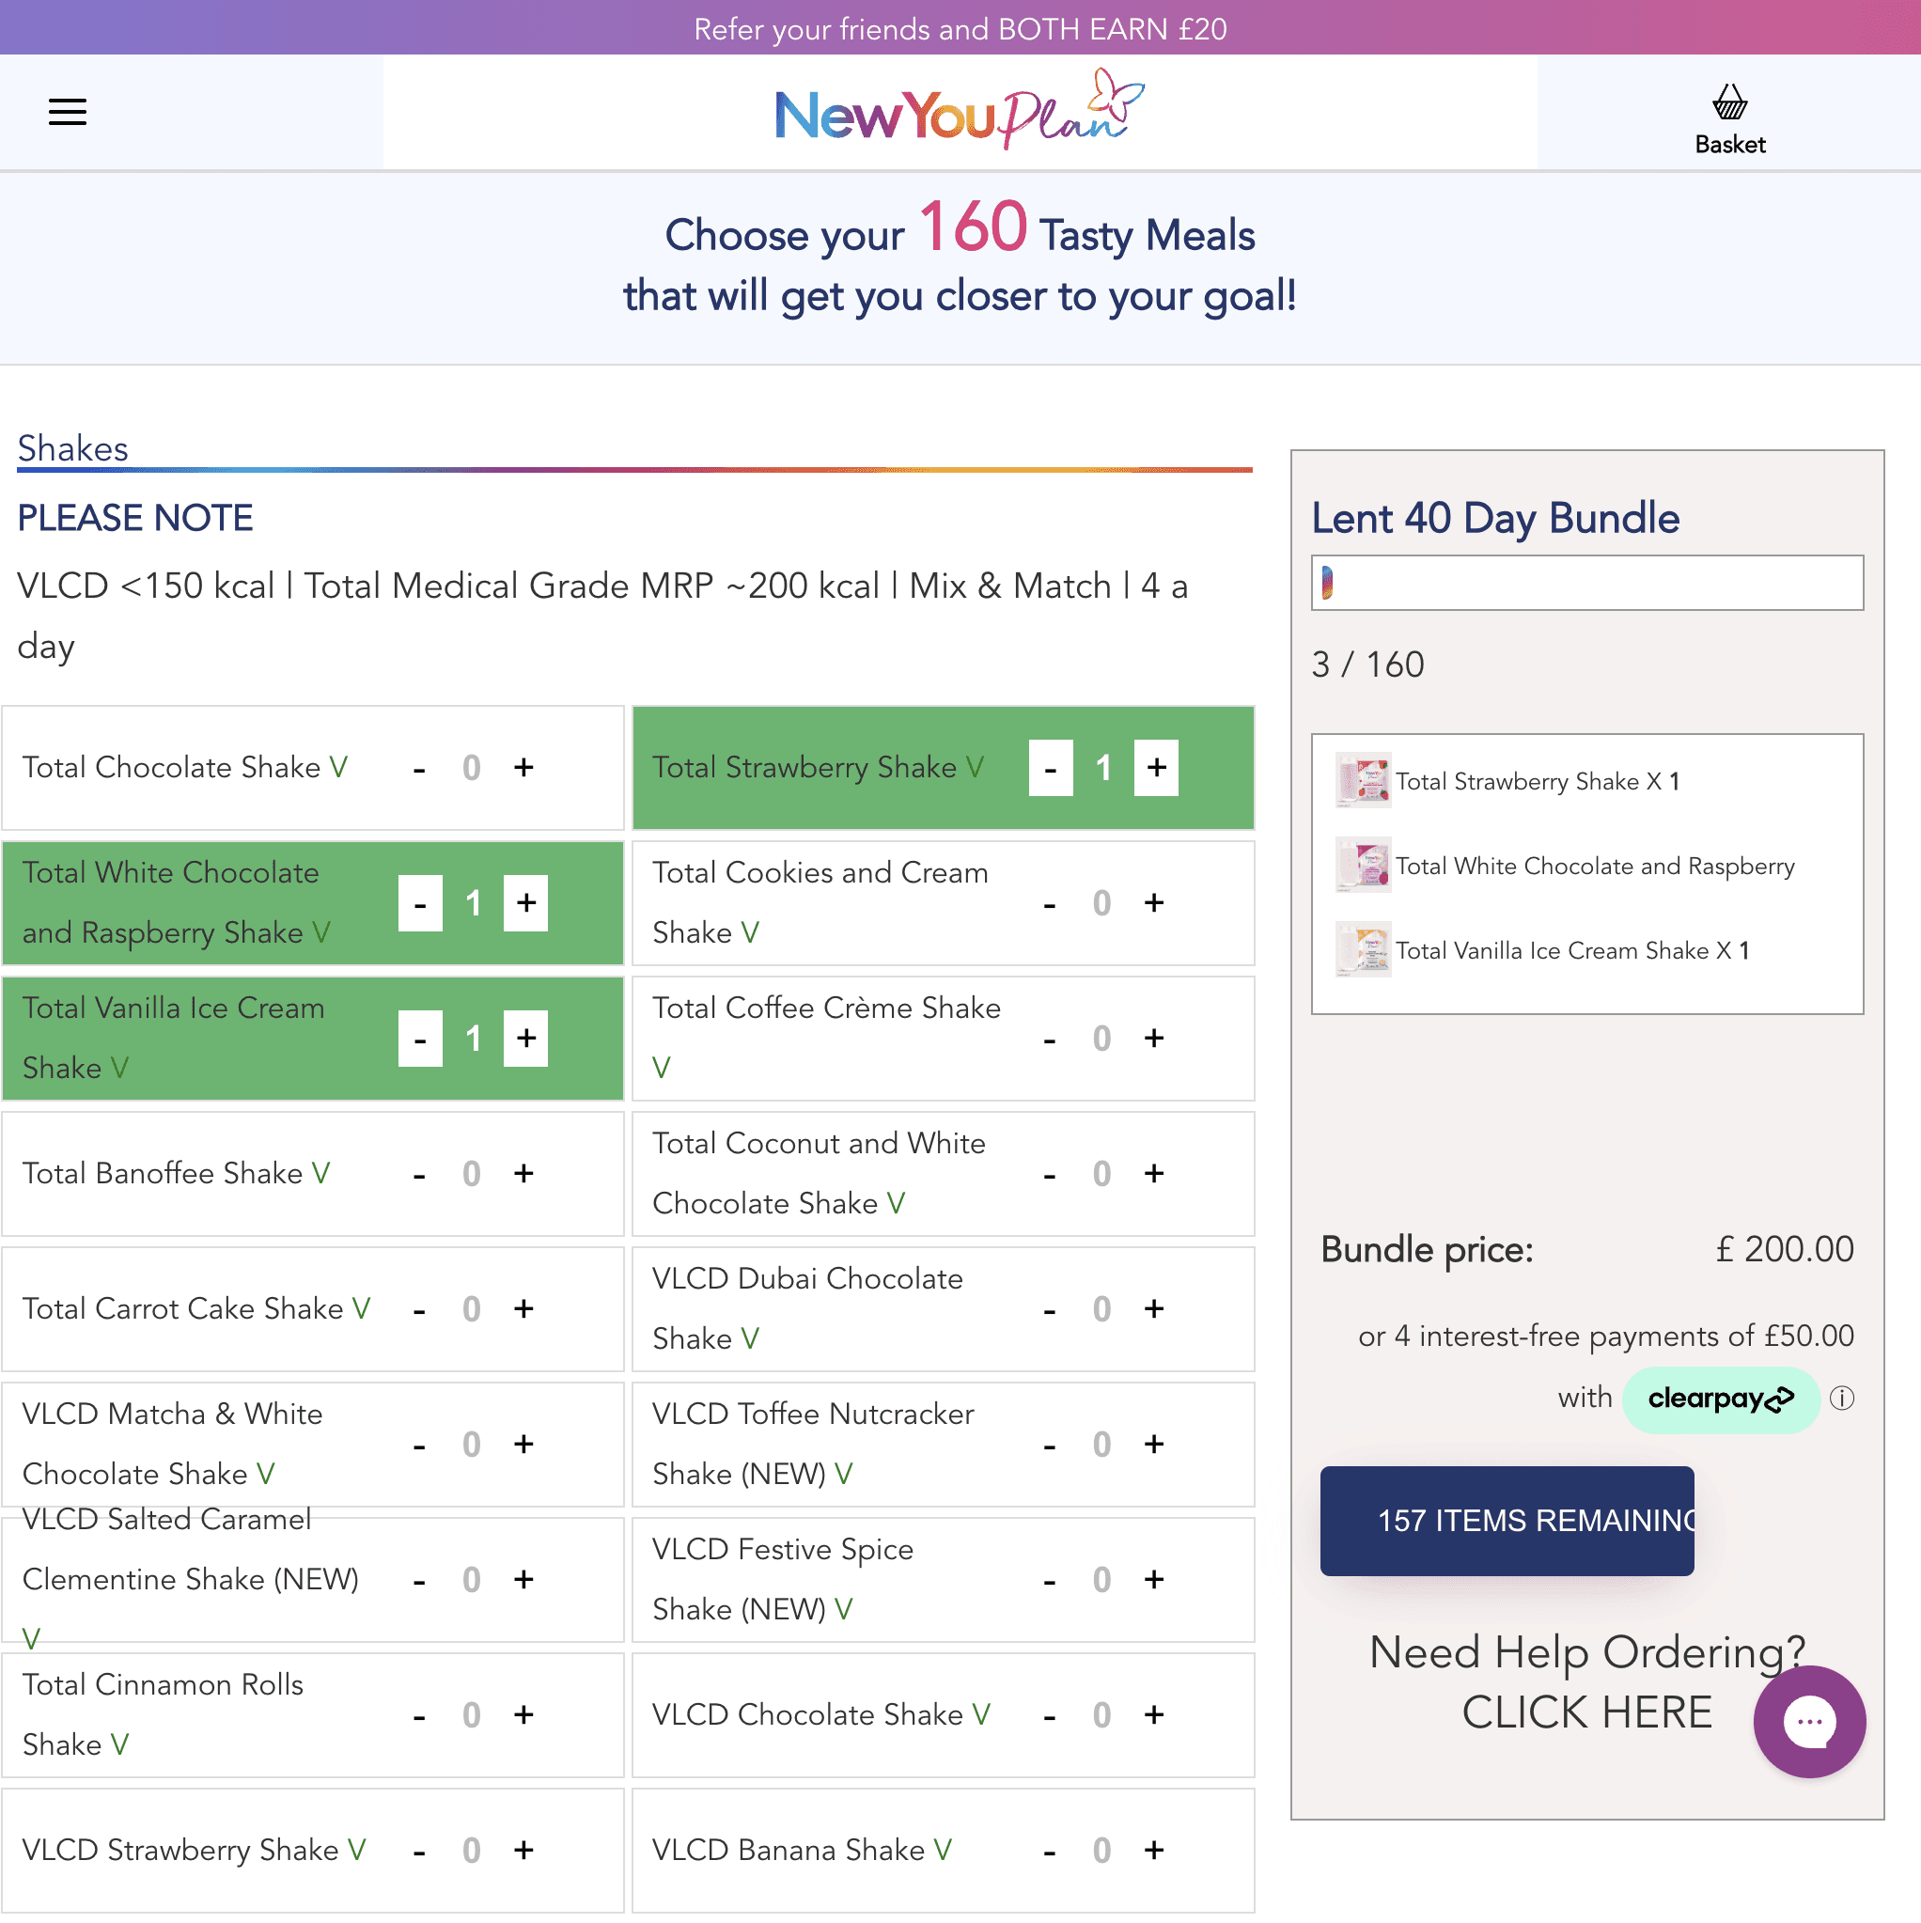Open the purple chat bubble widget
1921x1923 pixels.
pyautogui.click(x=1808, y=1721)
